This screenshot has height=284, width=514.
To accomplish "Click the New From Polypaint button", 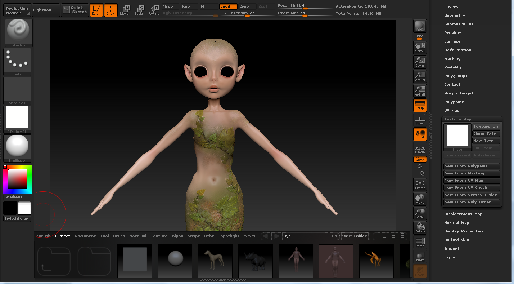I will pyautogui.click(x=472, y=166).
